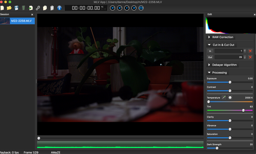Open export settings with the gears icon
The width and height of the screenshot is (256, 154).
38,8
